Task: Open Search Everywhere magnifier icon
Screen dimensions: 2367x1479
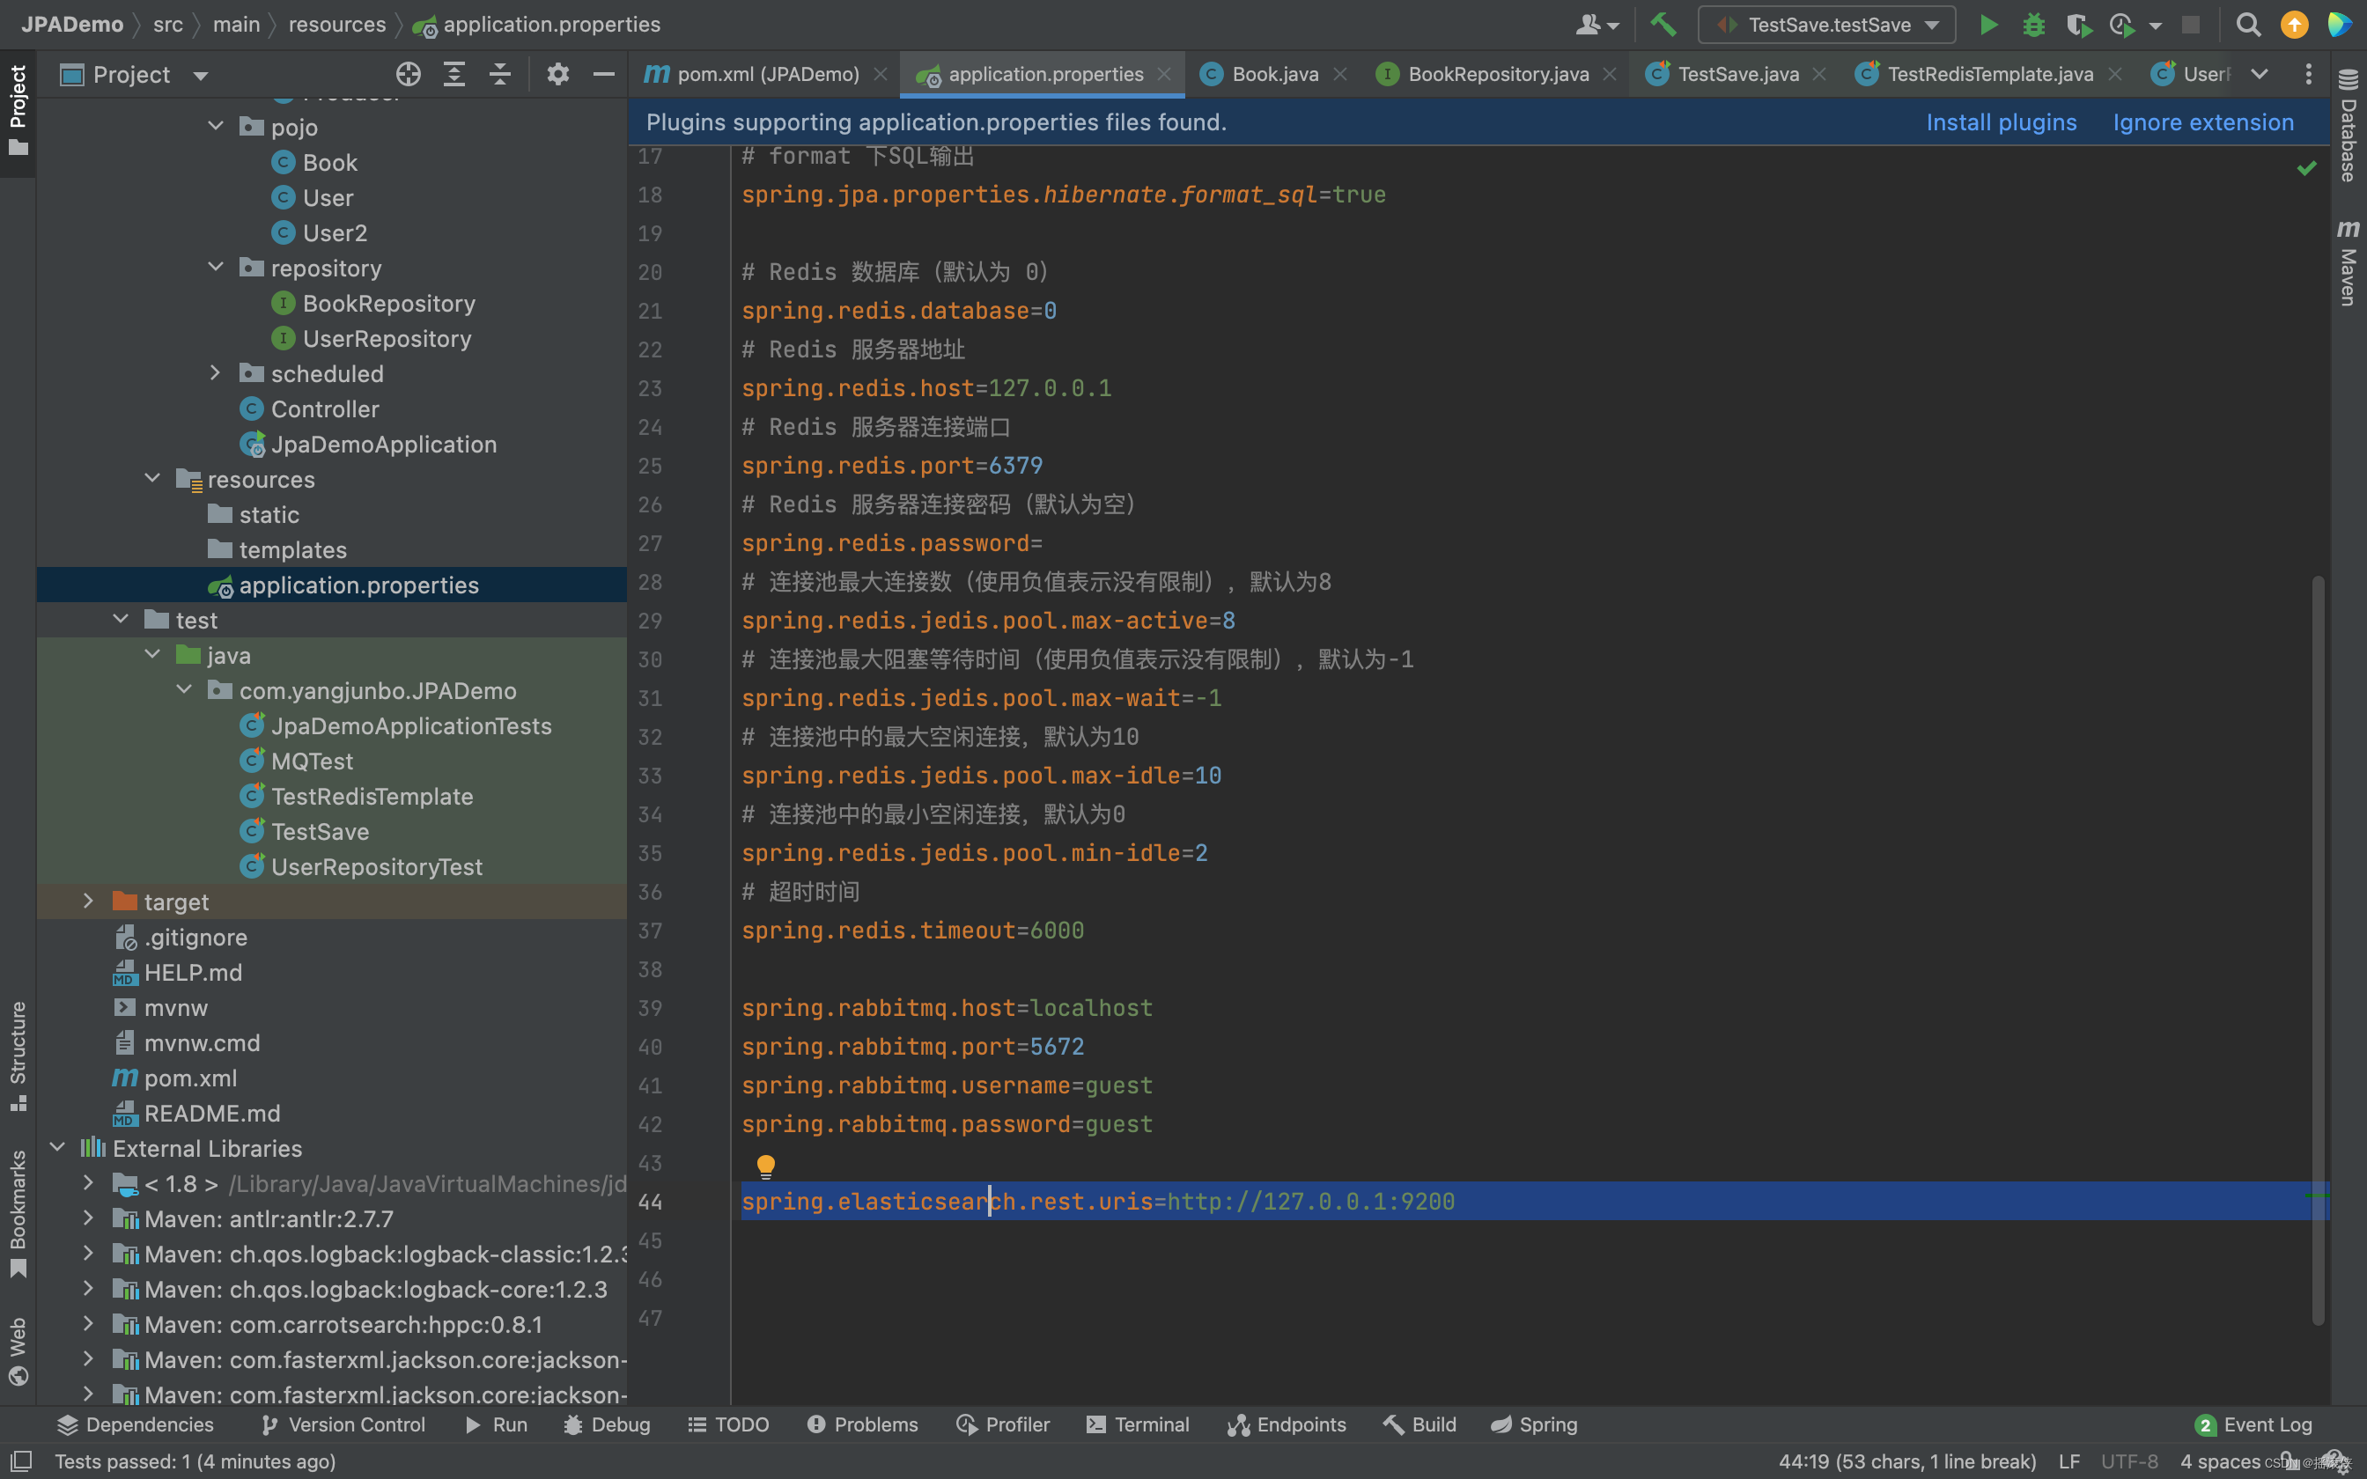Action: pos(2247,25)
